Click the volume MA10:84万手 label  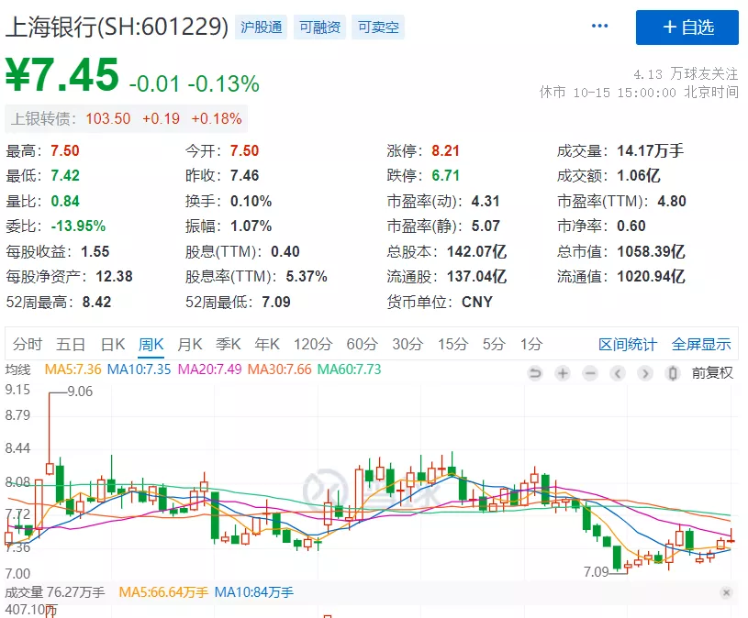254,592
